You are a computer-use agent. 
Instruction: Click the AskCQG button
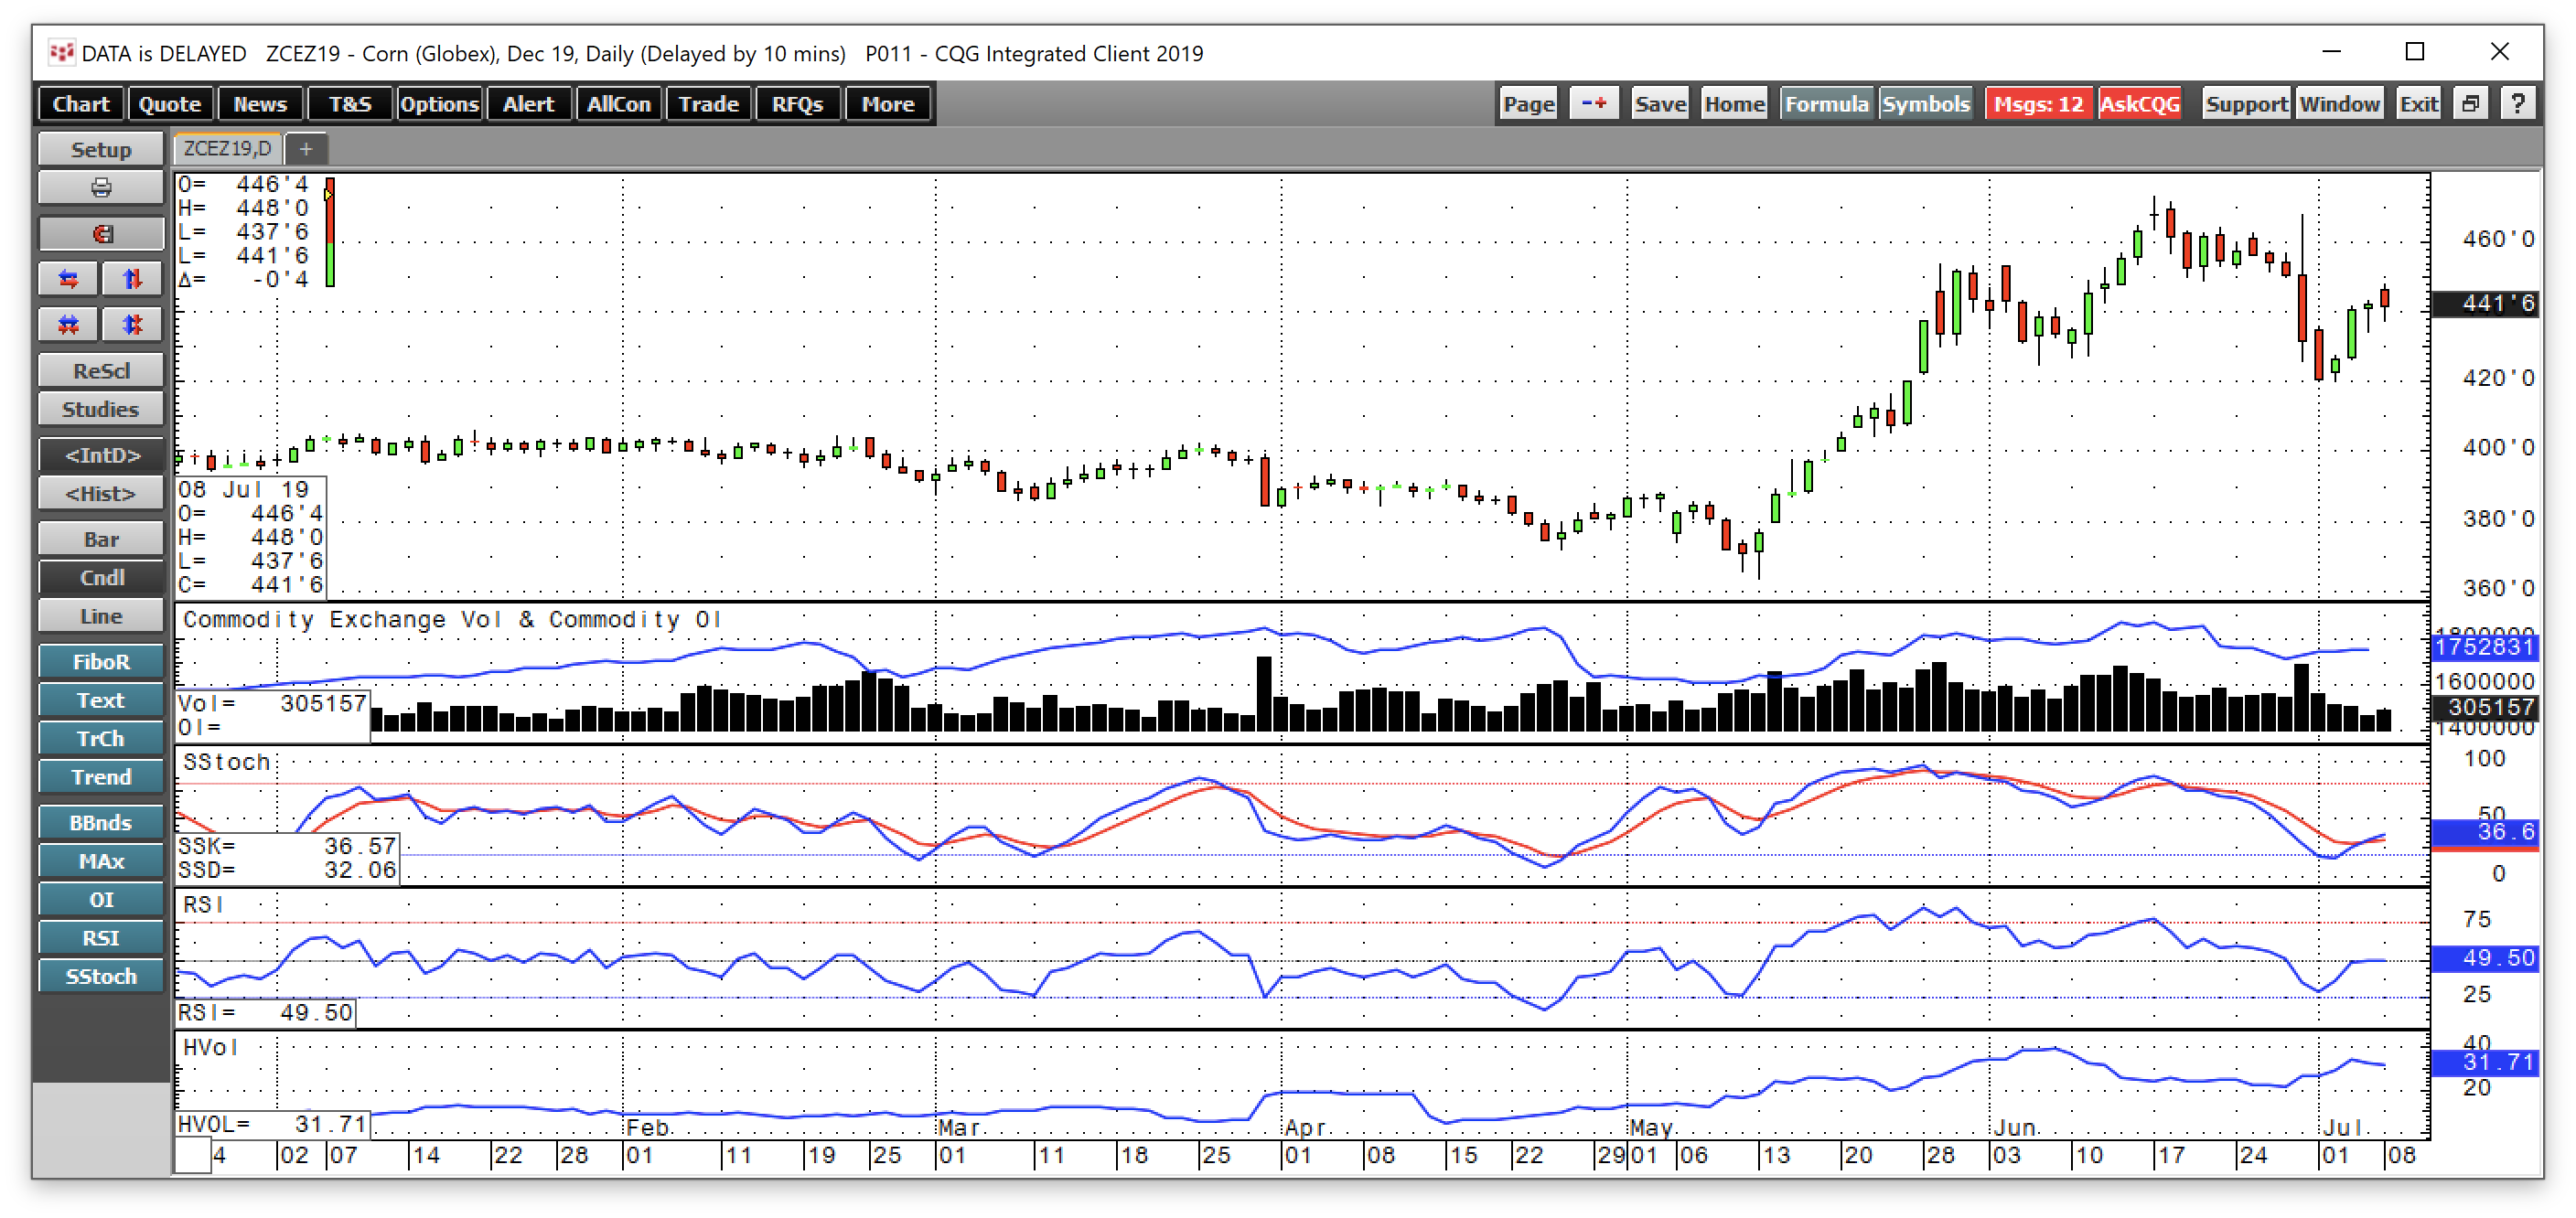point(2139,104)
